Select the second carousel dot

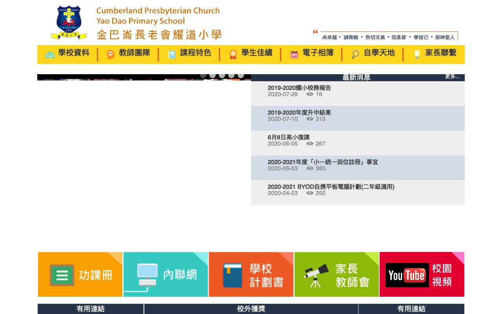213,76
